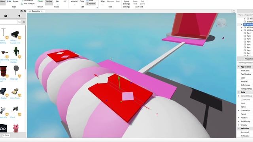The width and height of the screenshot is (253, 142).
Task: Open the Color dropdown
Action: click(82, 2)
